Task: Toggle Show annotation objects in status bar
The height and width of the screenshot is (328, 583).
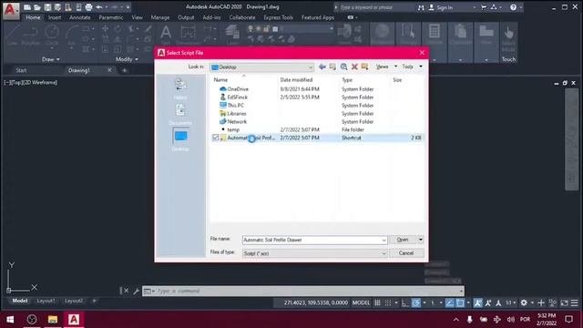Action: pyautogui.click(x=477, y=302)
